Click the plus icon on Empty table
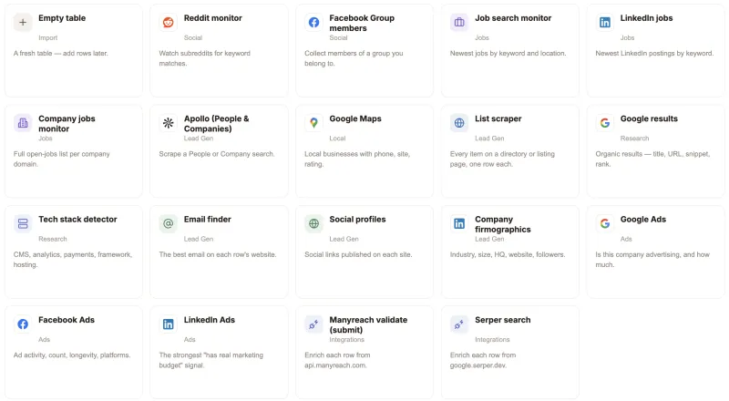 point(23,23)
